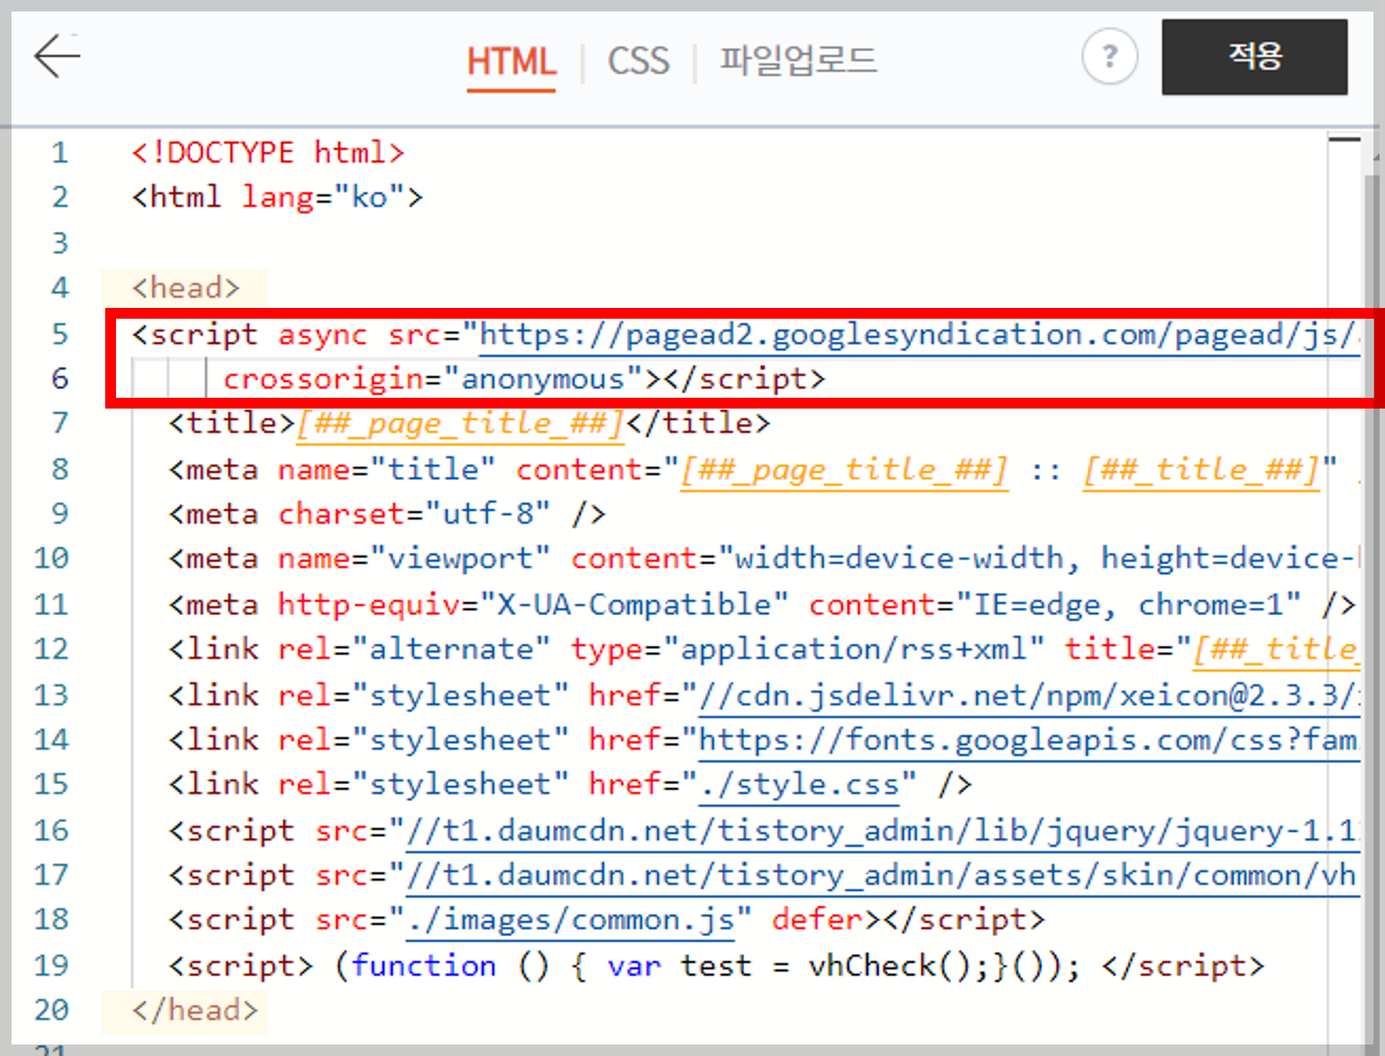Switch to the CSS tab
Image resolution: width=1385 pixels, height=1056 pixels.
[638, 61]
